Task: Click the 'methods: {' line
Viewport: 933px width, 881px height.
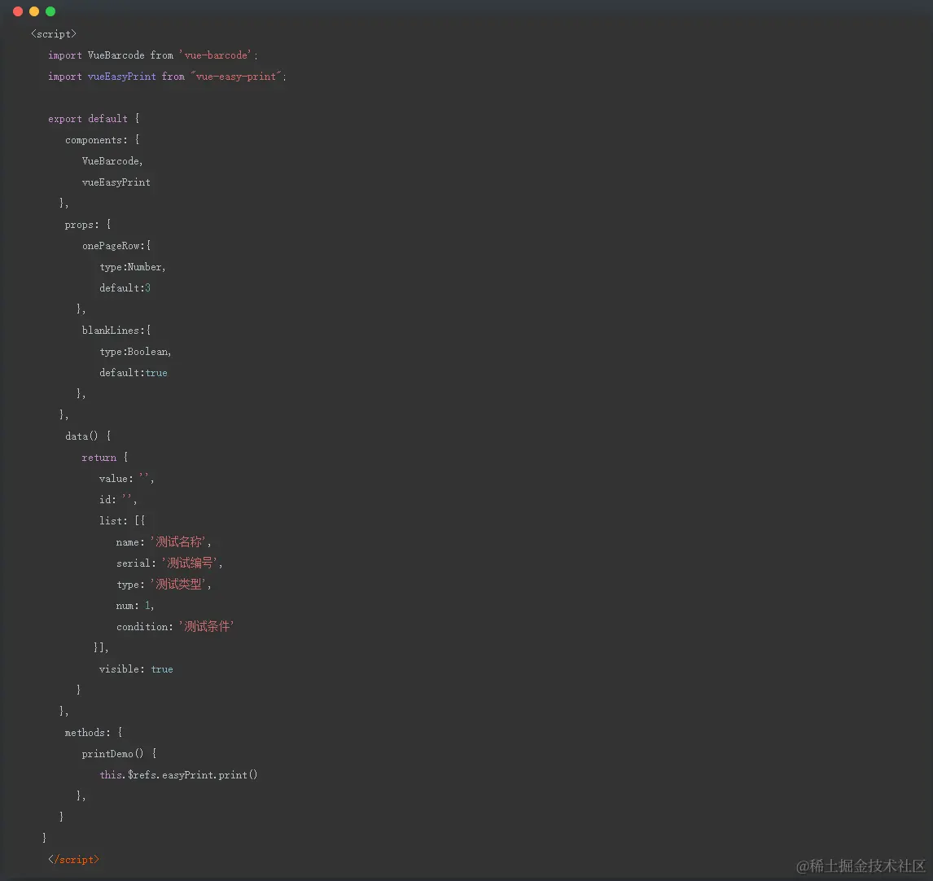Action: (x=94, y=733)
